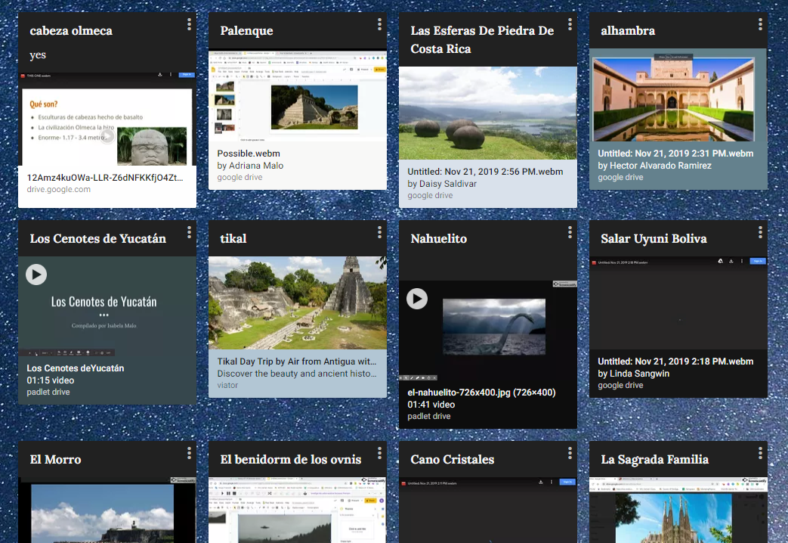Play the Nahuelito video

click(x=417, y=299)
